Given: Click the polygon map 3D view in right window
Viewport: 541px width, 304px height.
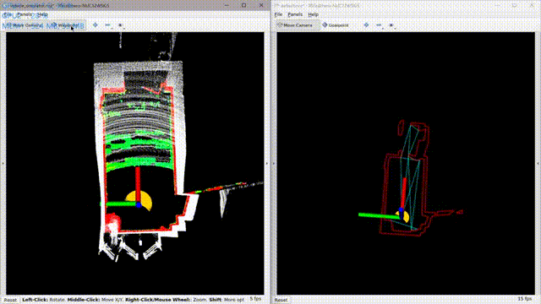Looking at the screenshot, I should tap(406, 163).
